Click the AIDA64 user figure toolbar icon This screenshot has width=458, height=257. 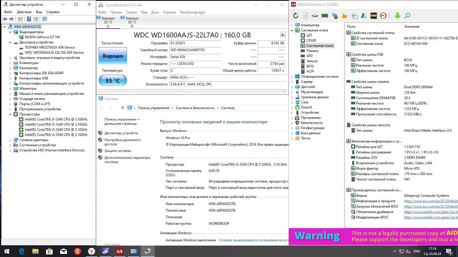tap(364, 16)
